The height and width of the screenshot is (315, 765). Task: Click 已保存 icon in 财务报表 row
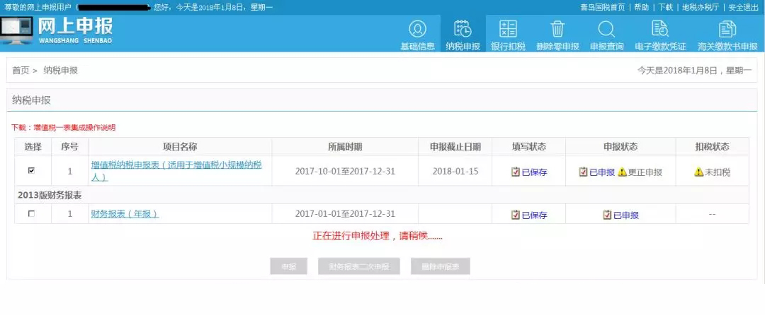pyautogui.click(x=515, y=215)
